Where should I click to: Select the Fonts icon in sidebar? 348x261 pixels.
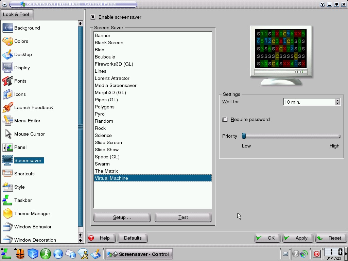click(x=7, y=81)
